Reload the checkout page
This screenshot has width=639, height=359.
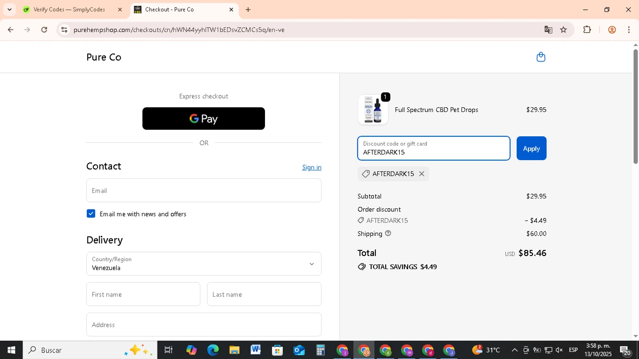tap(44, 30)
